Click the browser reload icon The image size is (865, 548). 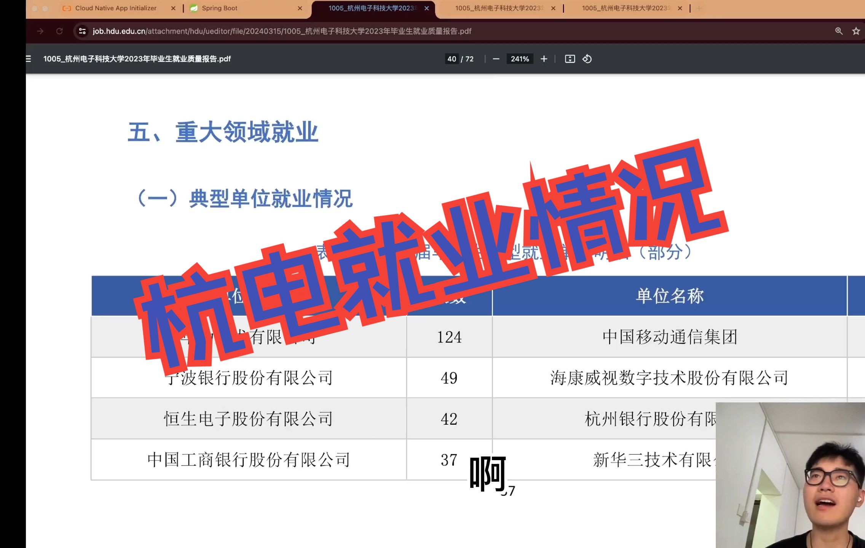coord(59,31)
